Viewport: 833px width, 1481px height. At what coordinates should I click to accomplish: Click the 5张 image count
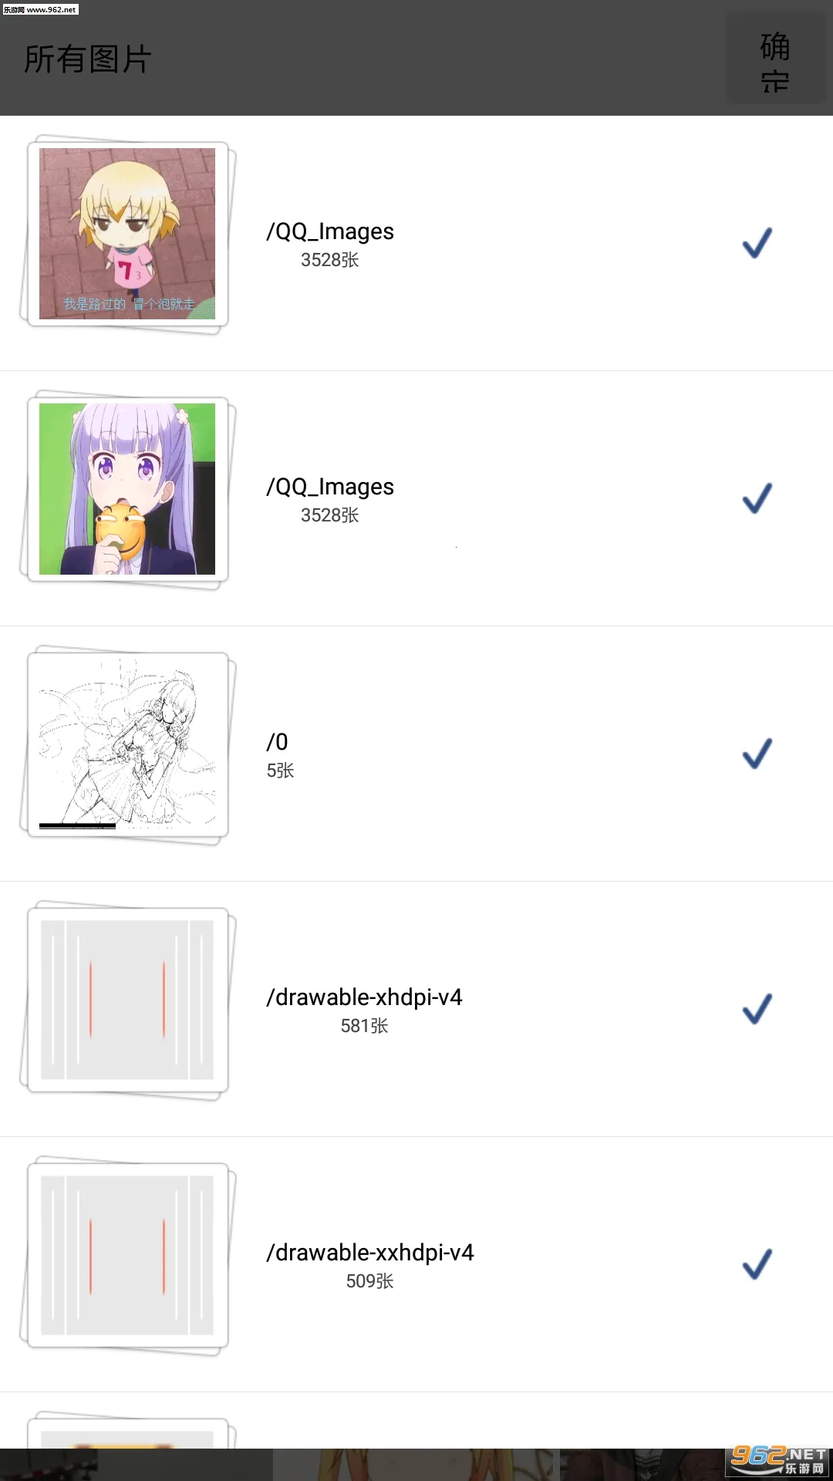(x=280, y=771)
